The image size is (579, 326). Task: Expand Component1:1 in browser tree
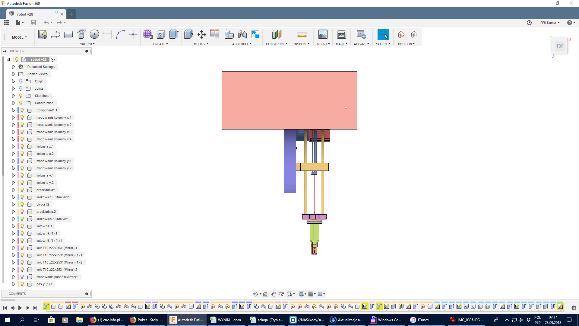[13, 110]
